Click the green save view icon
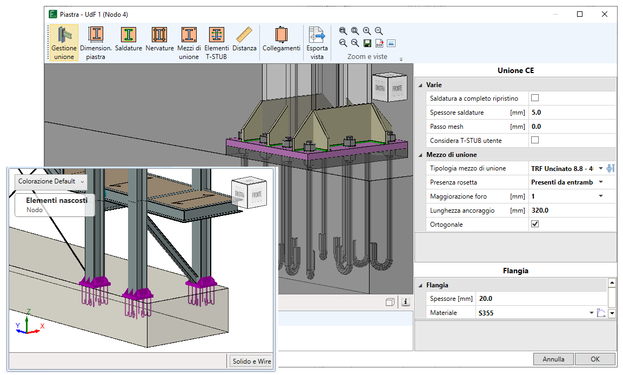The height and width of the screenshot is (375, 623). [x=367, y=43]
